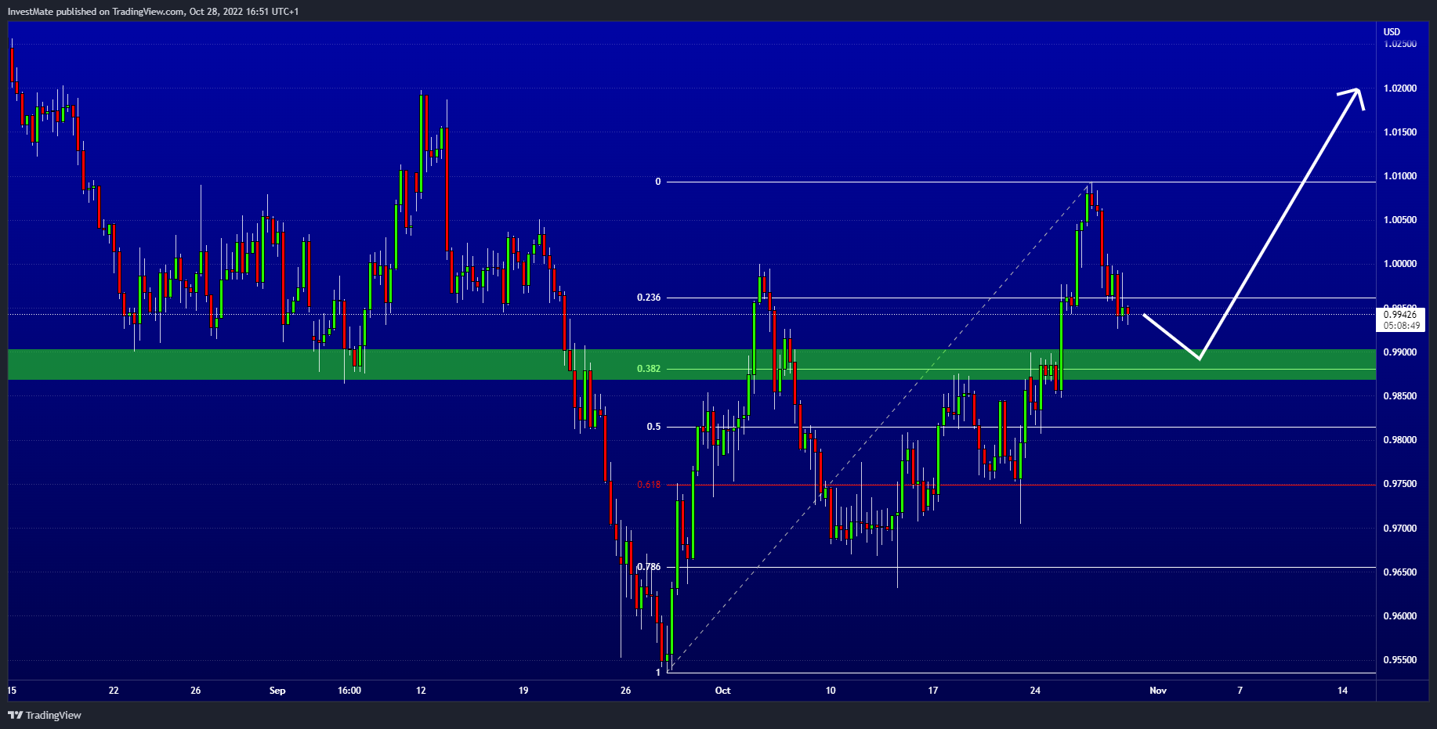The width and height of the screenshot is (1437, 729).
Task: Click the 15 date label on time axis
Action: click(12, 691)
